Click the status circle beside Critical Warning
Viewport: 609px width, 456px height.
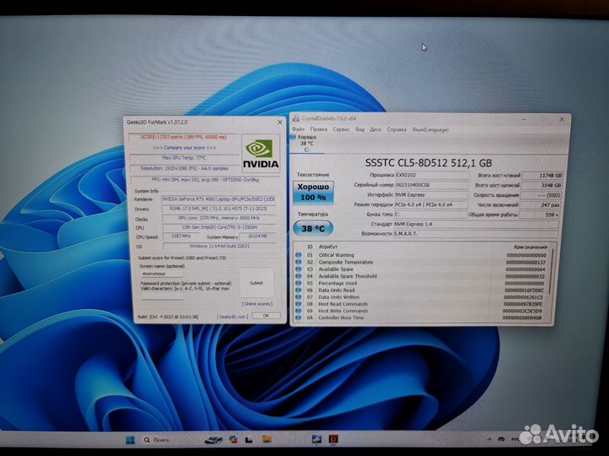[299, 254]
